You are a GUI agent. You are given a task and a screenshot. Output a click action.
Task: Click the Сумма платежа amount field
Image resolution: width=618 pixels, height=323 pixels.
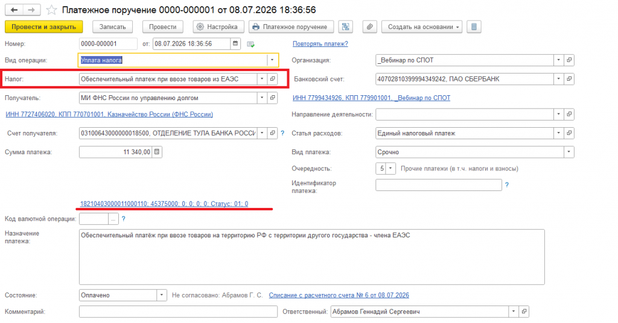116,152
